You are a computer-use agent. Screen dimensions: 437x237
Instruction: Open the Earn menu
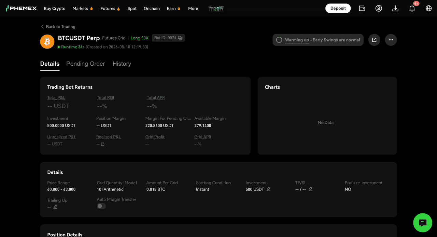click(x=174, y=9)
